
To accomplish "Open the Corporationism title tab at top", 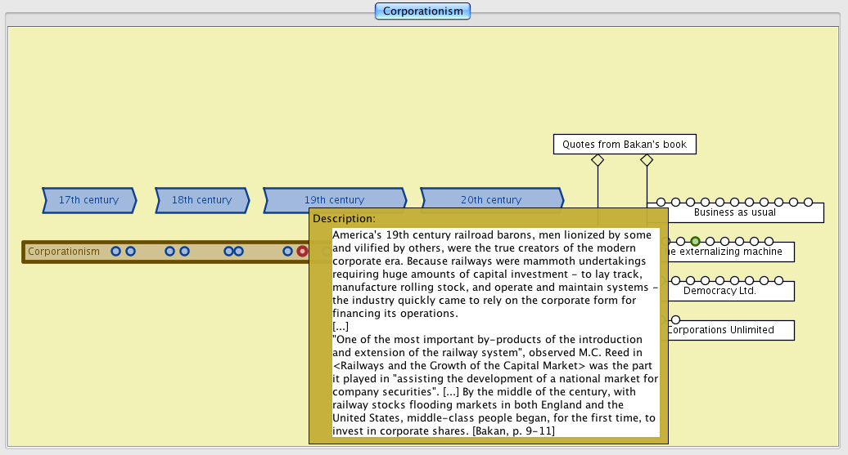I will point(423,11).
